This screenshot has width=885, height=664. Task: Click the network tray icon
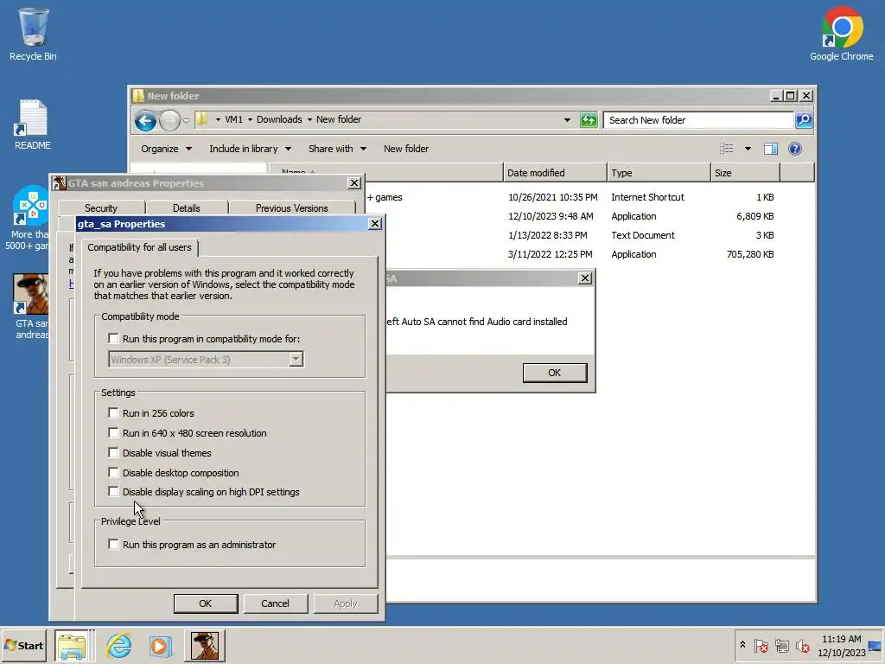781,645
